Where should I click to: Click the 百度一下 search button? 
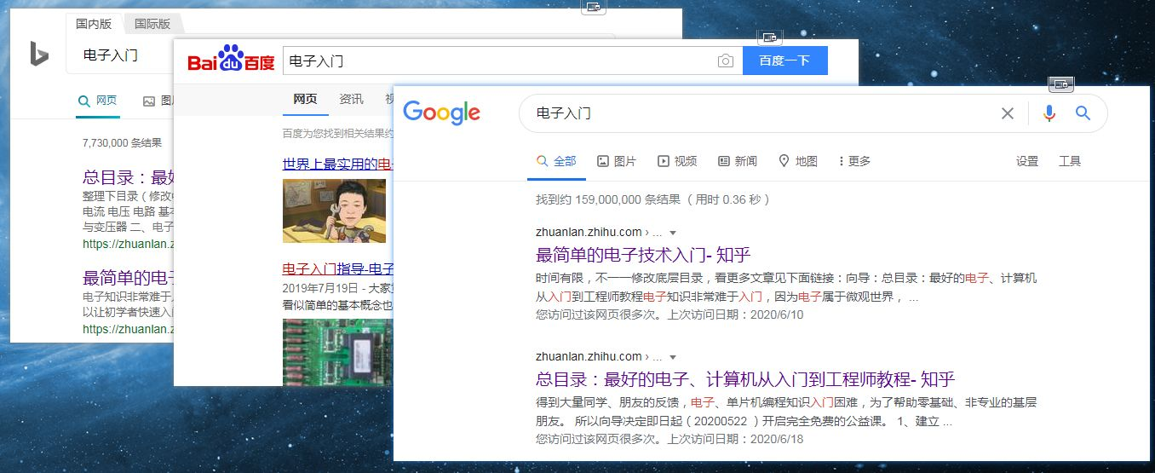[784, 61]
